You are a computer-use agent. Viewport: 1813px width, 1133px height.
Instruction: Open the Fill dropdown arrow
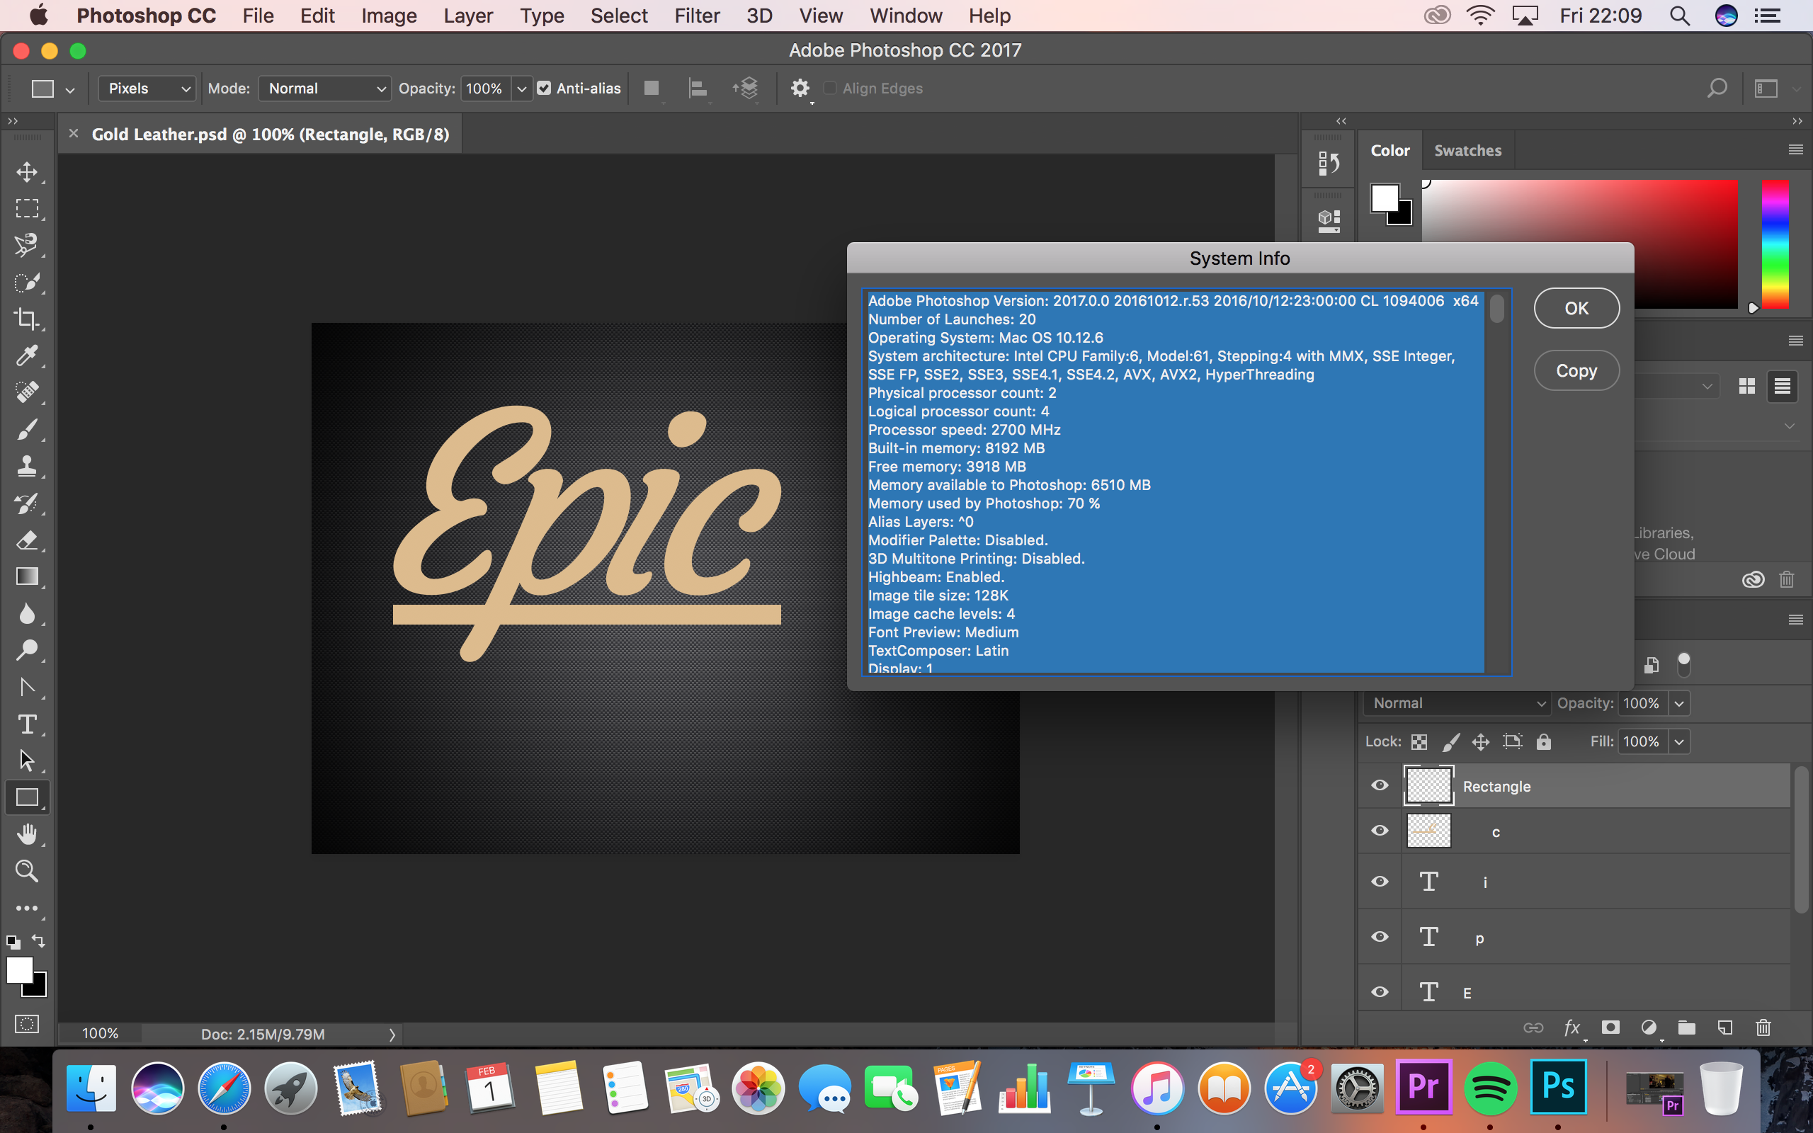[1680, 742]
